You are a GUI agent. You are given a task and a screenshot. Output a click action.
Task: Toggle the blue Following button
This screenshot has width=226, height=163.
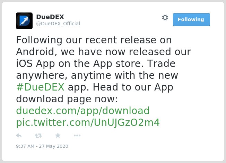pyautogui.click(x=191, y=19)
